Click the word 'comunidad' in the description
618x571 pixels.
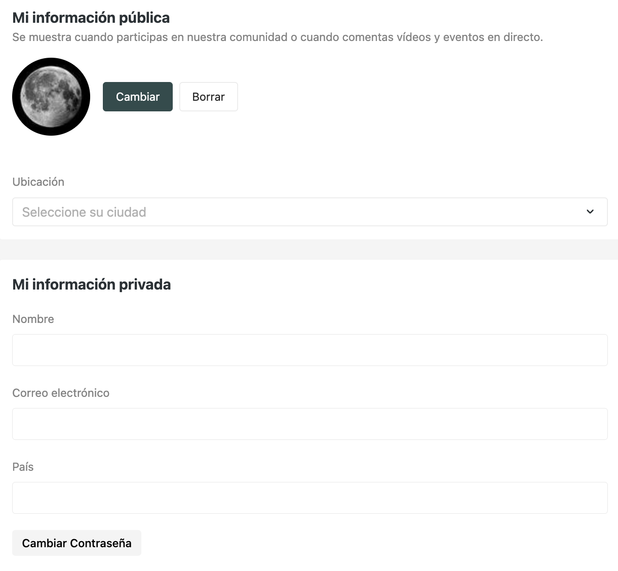(258, 37)
